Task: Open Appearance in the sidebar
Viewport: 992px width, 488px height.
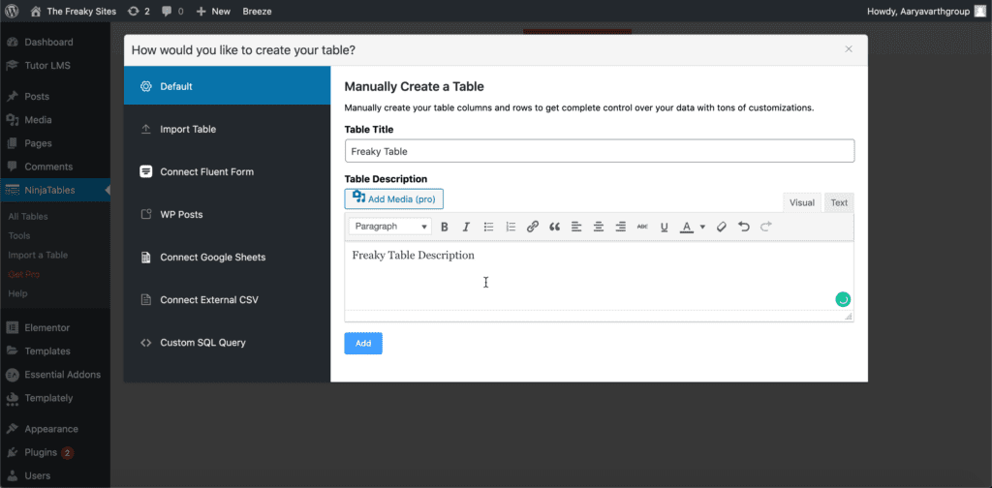Action: point(55,429)
